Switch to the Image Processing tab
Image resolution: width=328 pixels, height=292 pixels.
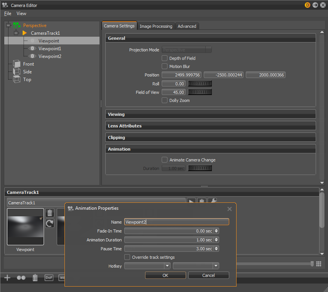click(156, 26)
